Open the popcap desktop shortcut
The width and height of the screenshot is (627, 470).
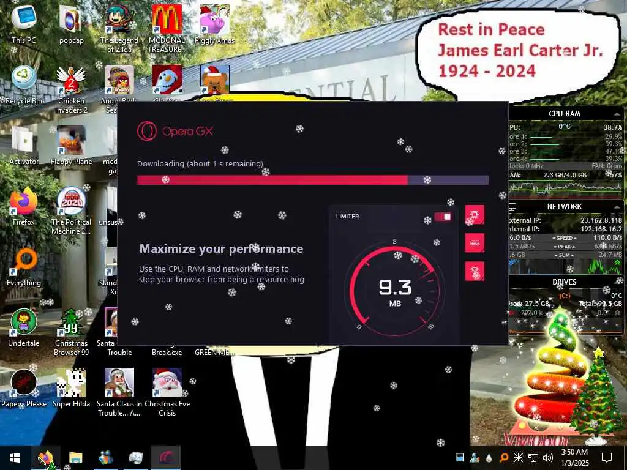pos(71,24)
